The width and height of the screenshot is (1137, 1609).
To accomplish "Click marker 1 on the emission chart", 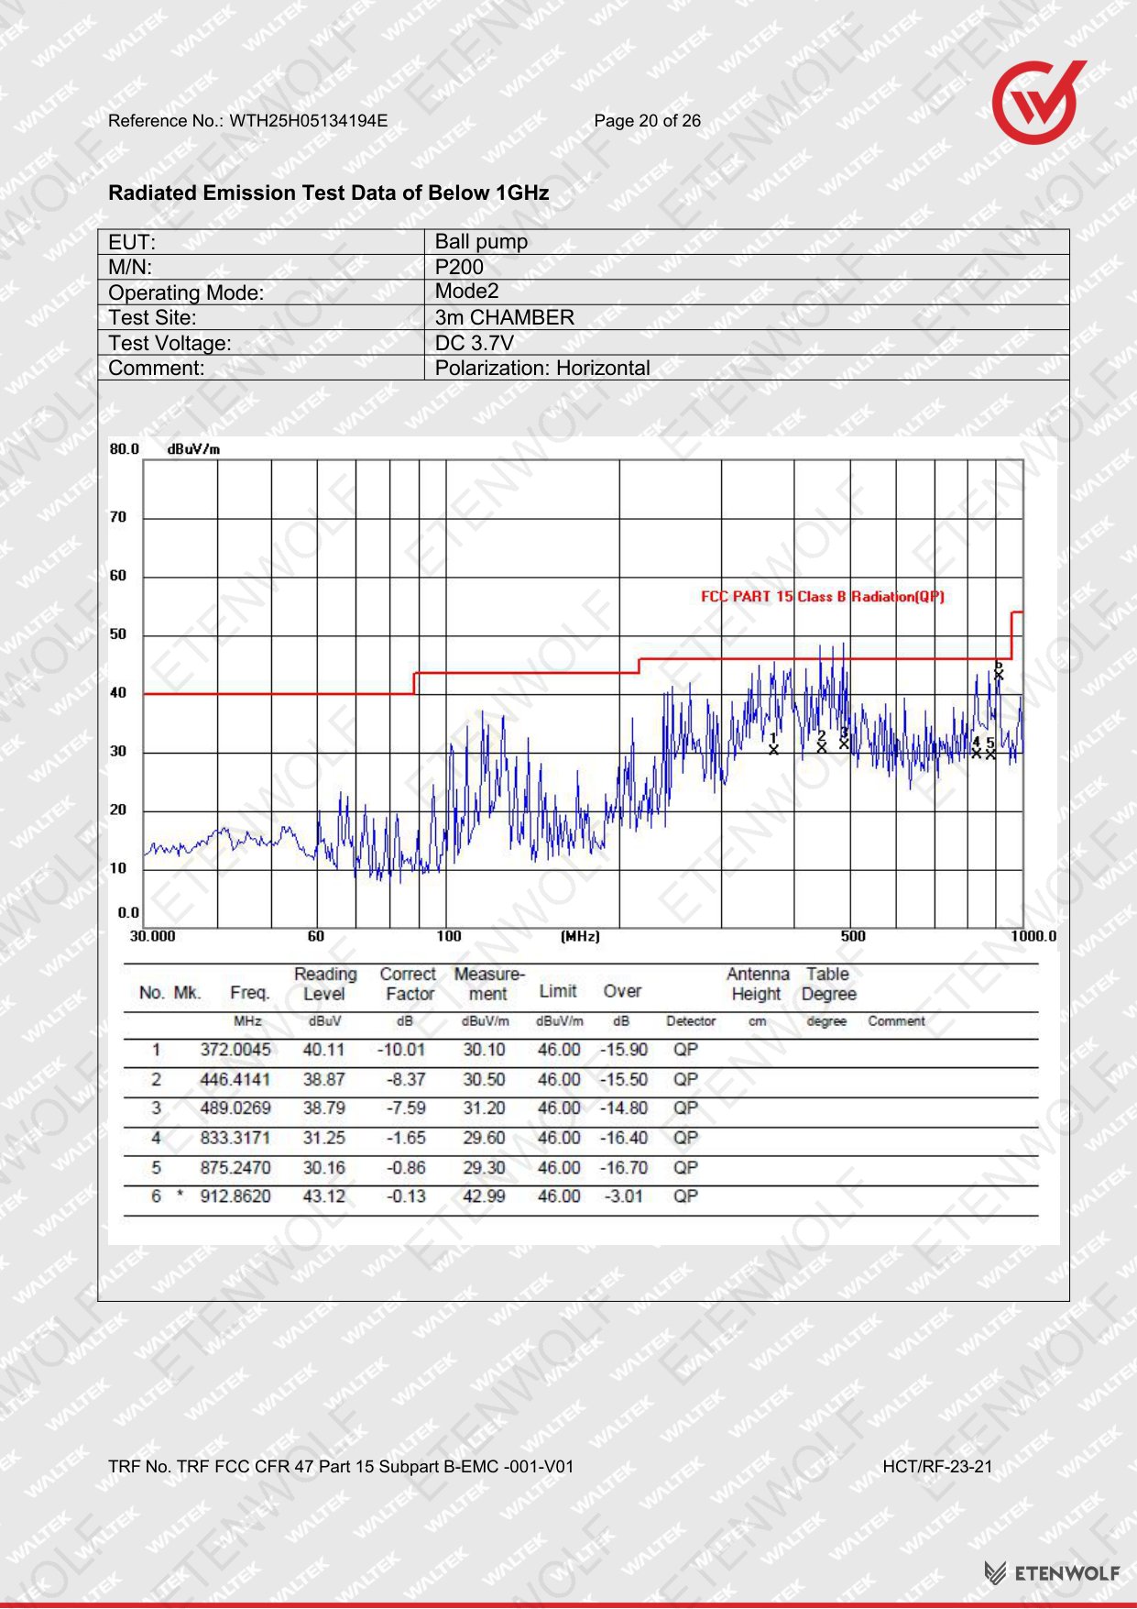I will pyautogui.click(x=773, y=744).
